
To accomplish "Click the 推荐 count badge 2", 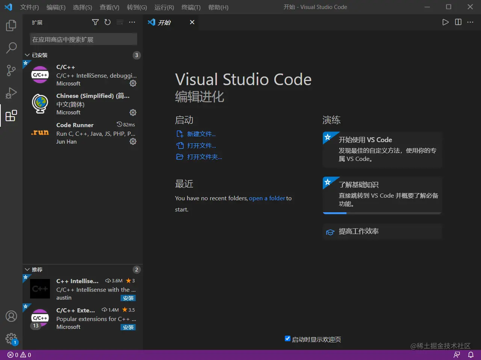I will point(136,270).
